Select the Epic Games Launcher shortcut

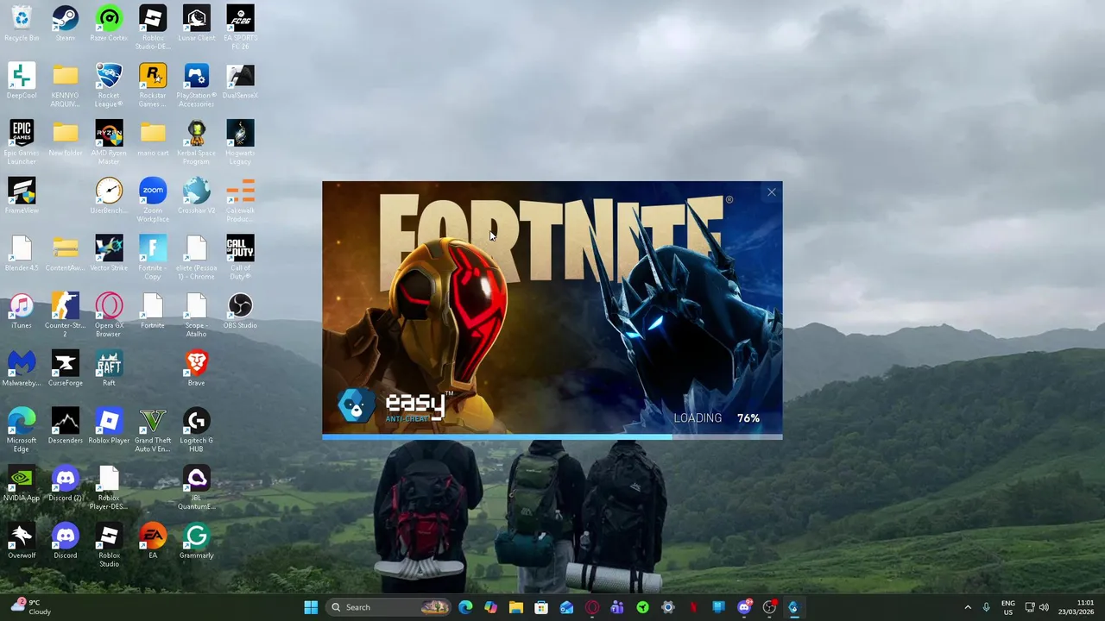[x=22, y=143]
